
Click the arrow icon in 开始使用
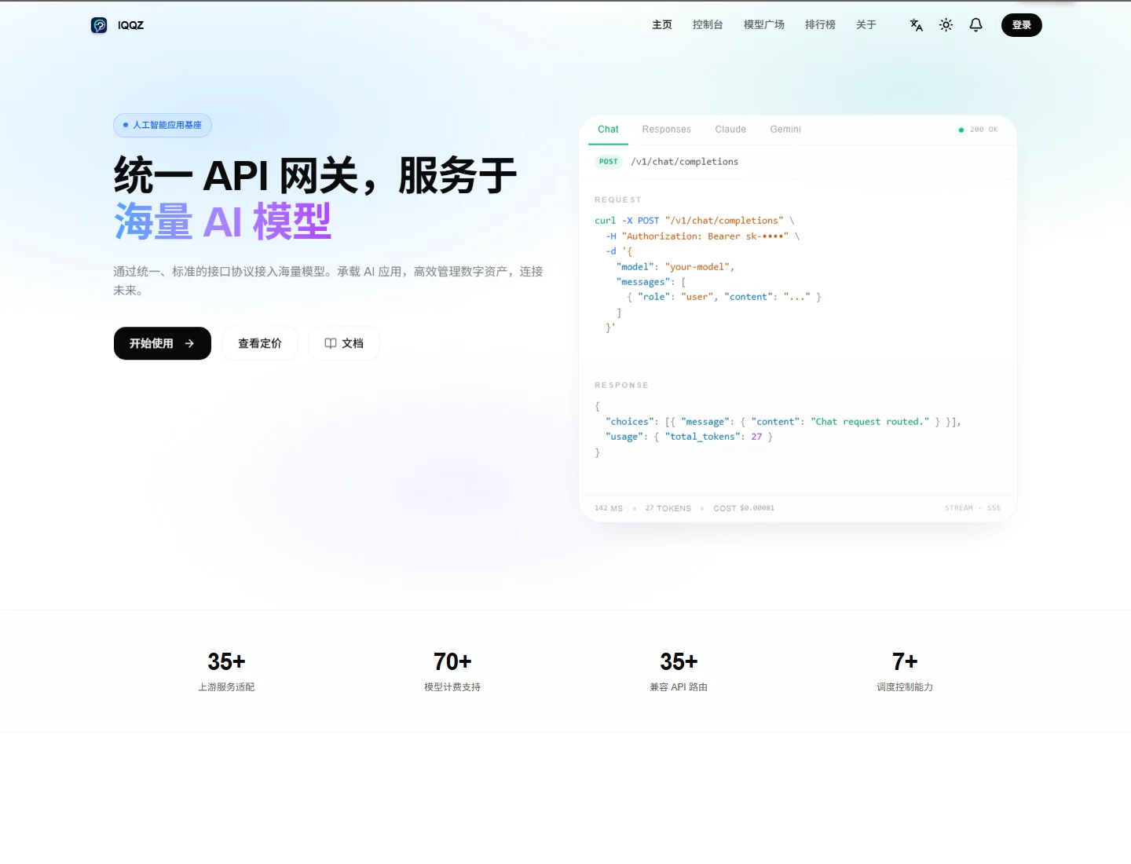(189, 343)
